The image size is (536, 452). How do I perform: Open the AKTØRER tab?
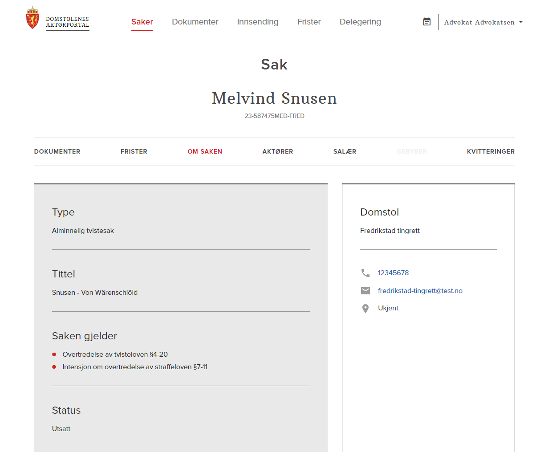point(278,151)
